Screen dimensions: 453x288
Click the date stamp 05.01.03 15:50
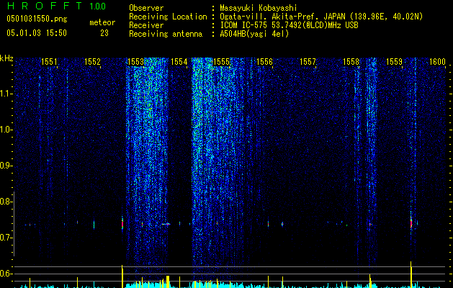tap(37, 33)
